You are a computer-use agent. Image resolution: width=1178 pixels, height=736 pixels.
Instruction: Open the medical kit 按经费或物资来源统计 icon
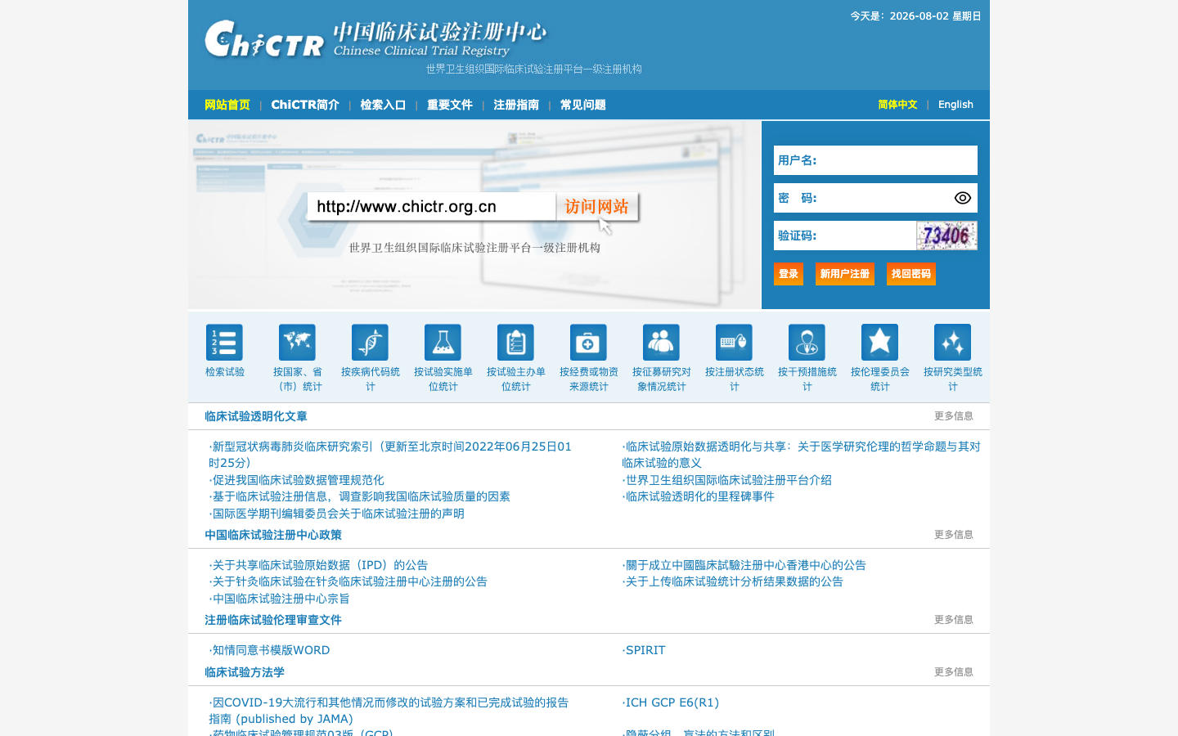[x=588, y=343]
